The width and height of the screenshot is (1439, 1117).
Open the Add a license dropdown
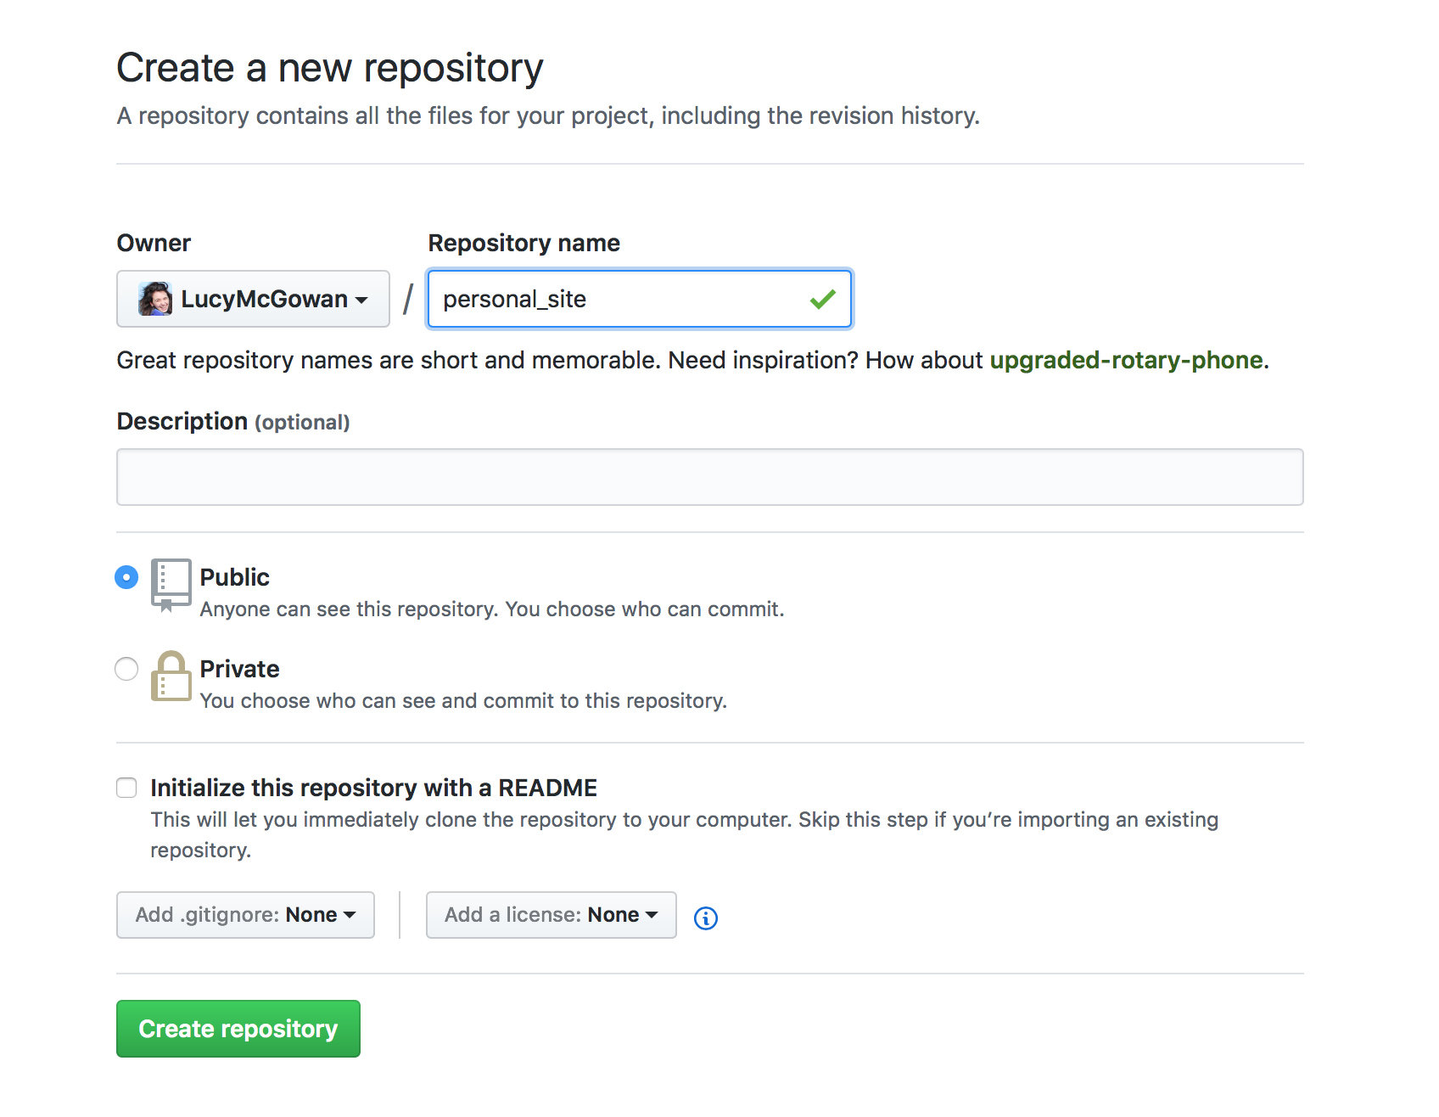click(551, 915)
